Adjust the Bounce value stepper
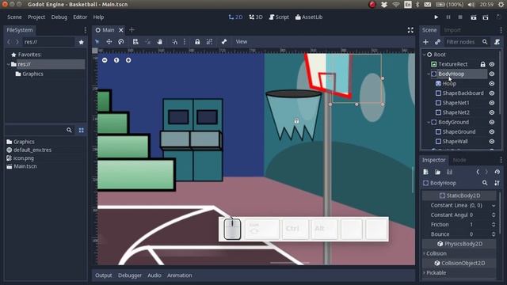This screenshot has width=507, height=285. [494, 234]
